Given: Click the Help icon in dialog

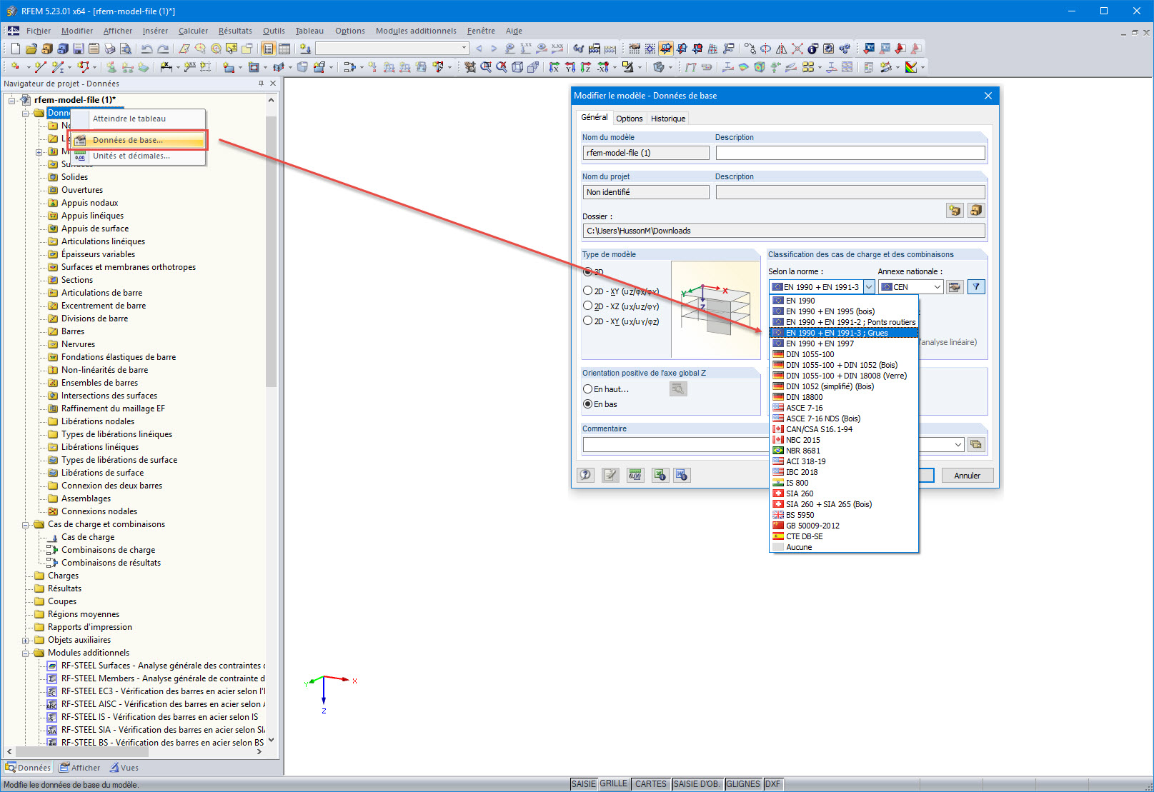Looking at the screenshot, I should point(586,475).
